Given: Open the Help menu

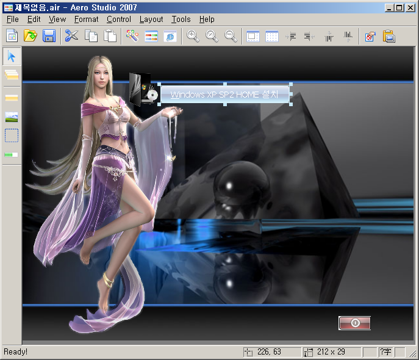Looking at the screenshot, I should [x=207, y=20].
